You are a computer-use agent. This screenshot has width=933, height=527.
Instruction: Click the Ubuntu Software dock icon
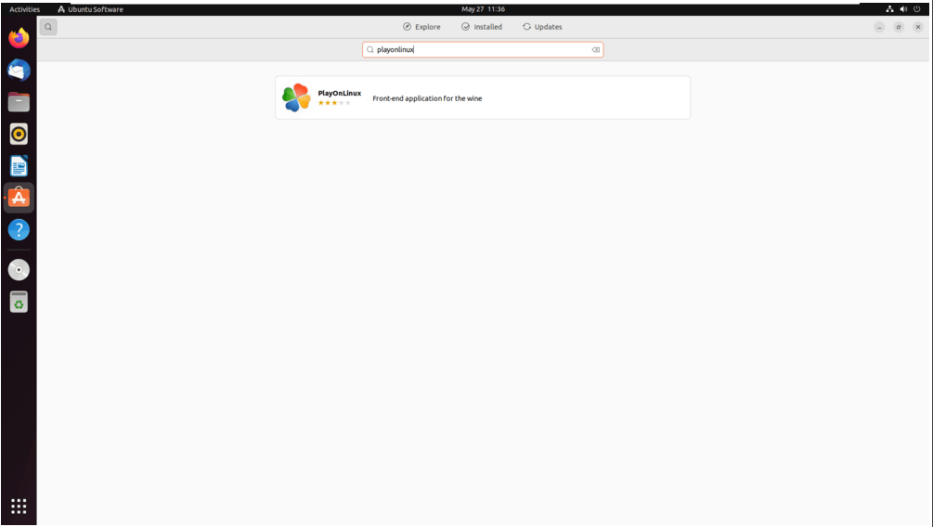click(x=19, y=198)
